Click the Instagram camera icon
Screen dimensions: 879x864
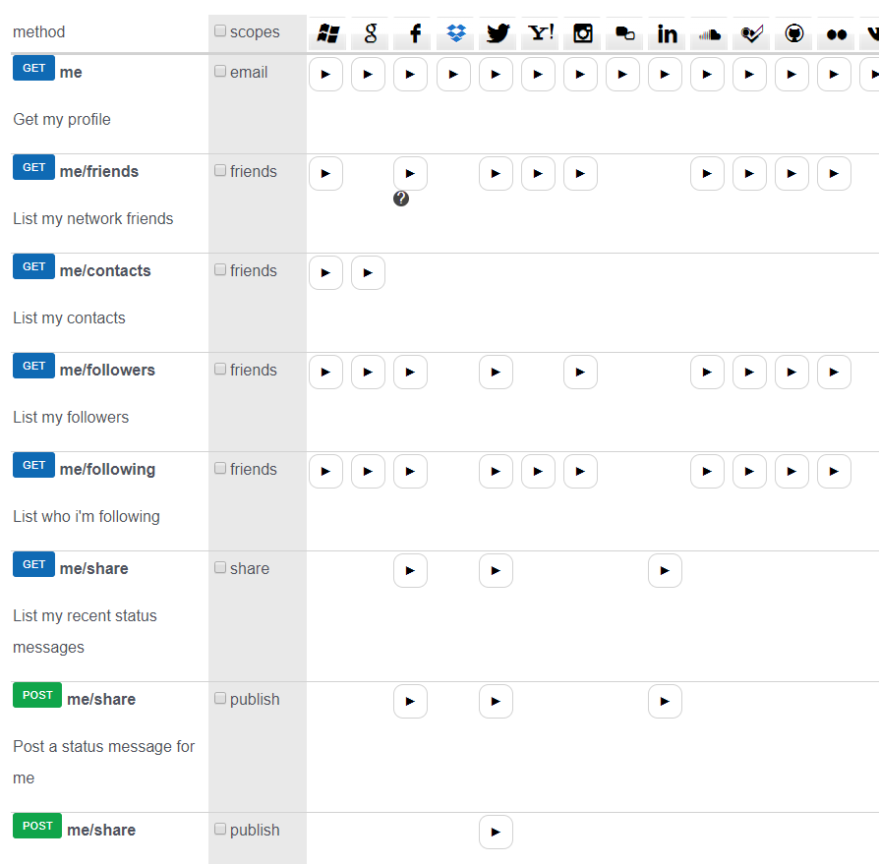[x=583, y=33]
